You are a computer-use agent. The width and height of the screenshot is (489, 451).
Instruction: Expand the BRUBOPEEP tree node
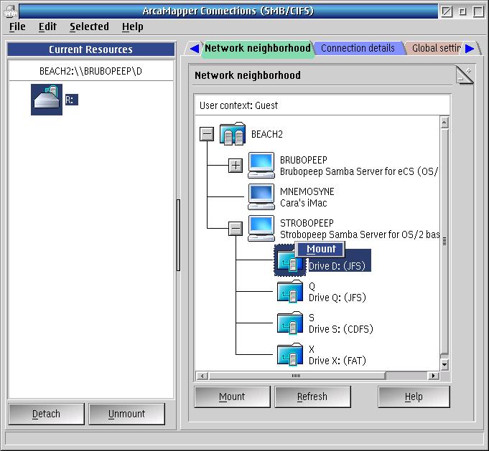click(x=236, y=166)
